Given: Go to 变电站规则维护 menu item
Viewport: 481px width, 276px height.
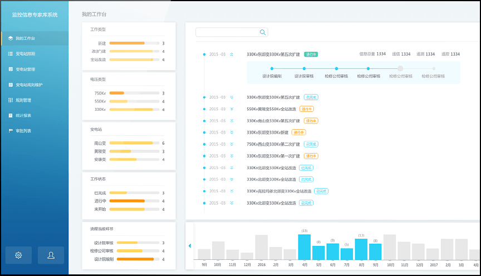Looking at the screenshot, I should click(29, 85).
